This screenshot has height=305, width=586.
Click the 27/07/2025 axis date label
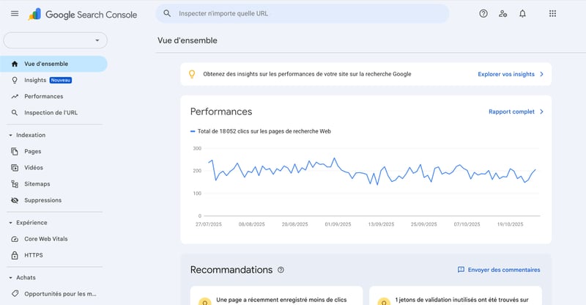pyautogui.click(x=209, y=224)
